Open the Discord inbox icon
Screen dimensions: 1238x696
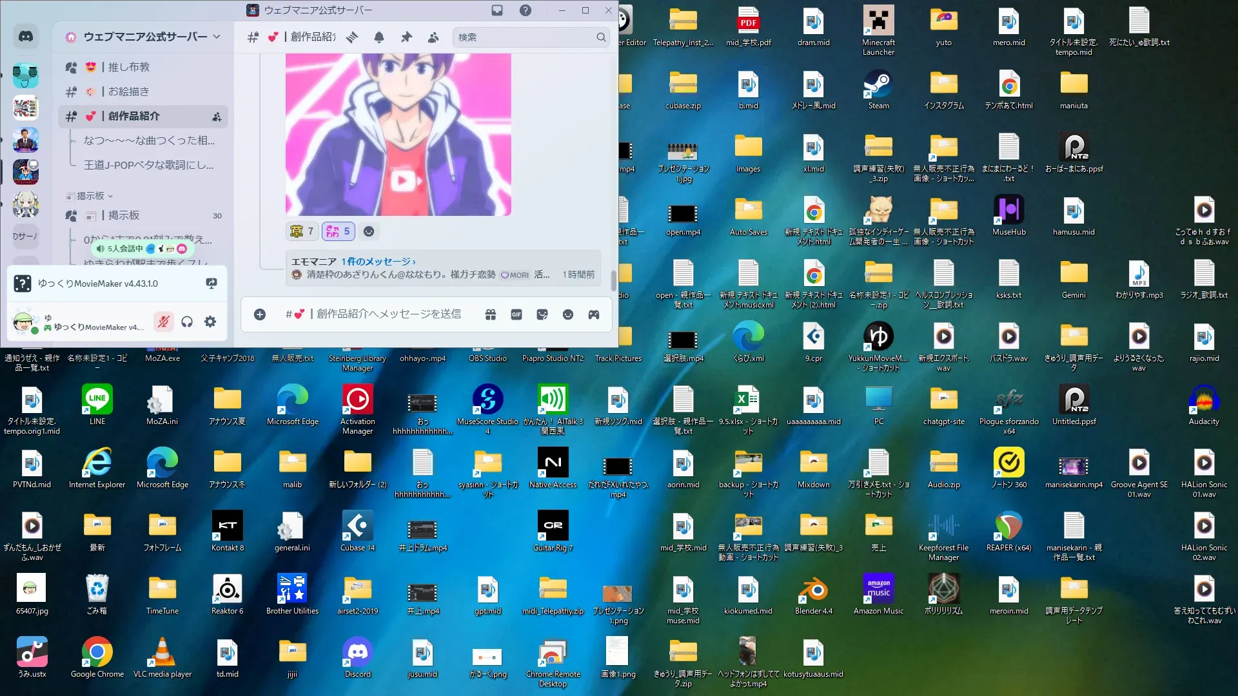click(497, 10)
